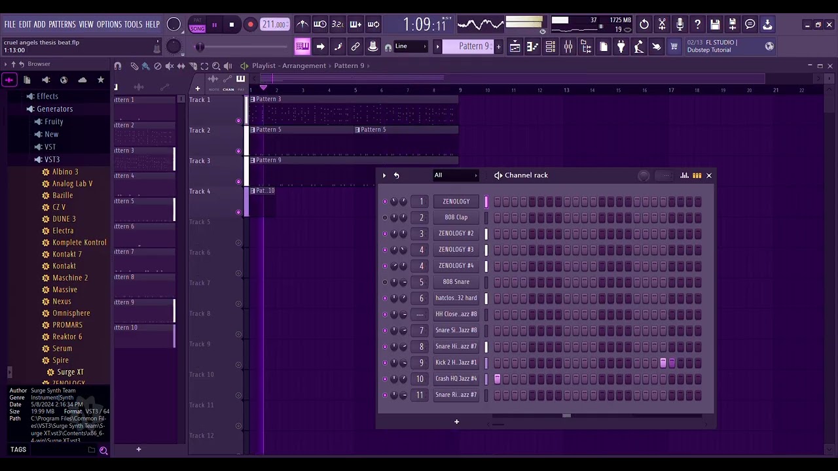The image size is (838, 471).
Task: Click Channel rack step sequencer bars icon
Action: 697,175
